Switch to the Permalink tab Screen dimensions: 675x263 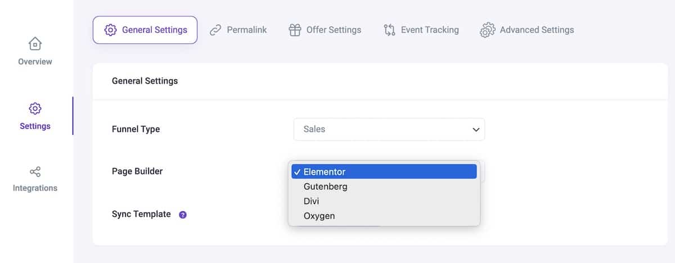click(x=238, y=30)
